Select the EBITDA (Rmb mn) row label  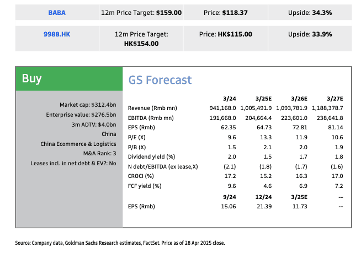point(150,118)
